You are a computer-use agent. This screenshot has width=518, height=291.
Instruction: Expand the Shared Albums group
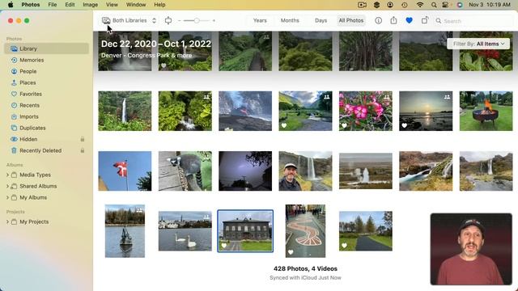(x=7, y=186)
